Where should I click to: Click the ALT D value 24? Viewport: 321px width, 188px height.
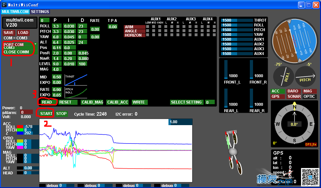pos(82,42)
